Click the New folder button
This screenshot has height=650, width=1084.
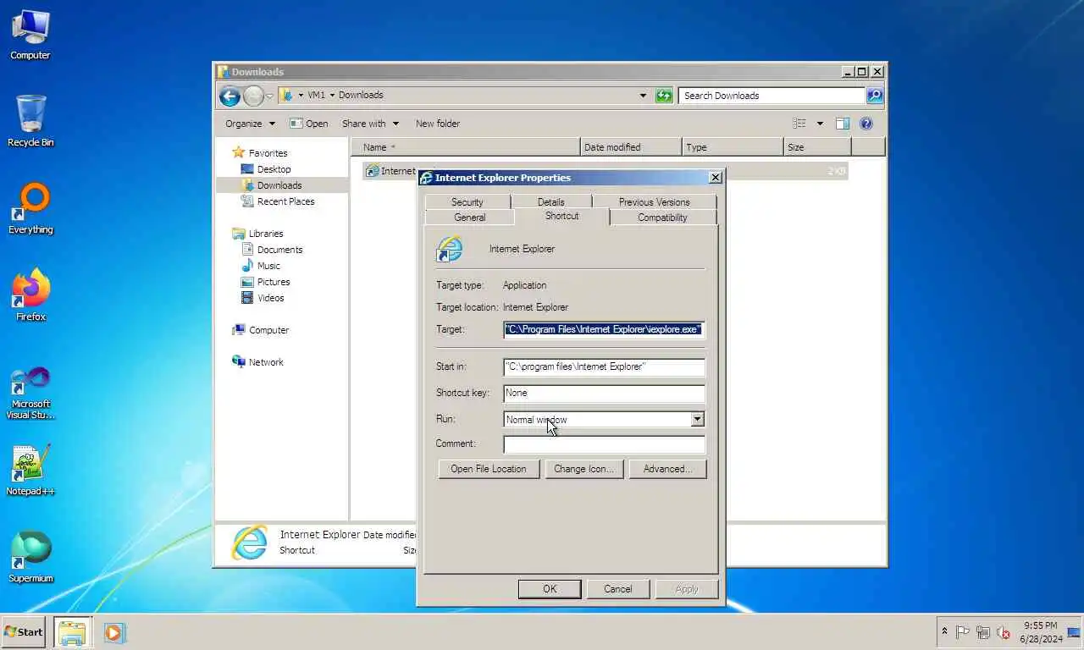click(x=438, y=124)
